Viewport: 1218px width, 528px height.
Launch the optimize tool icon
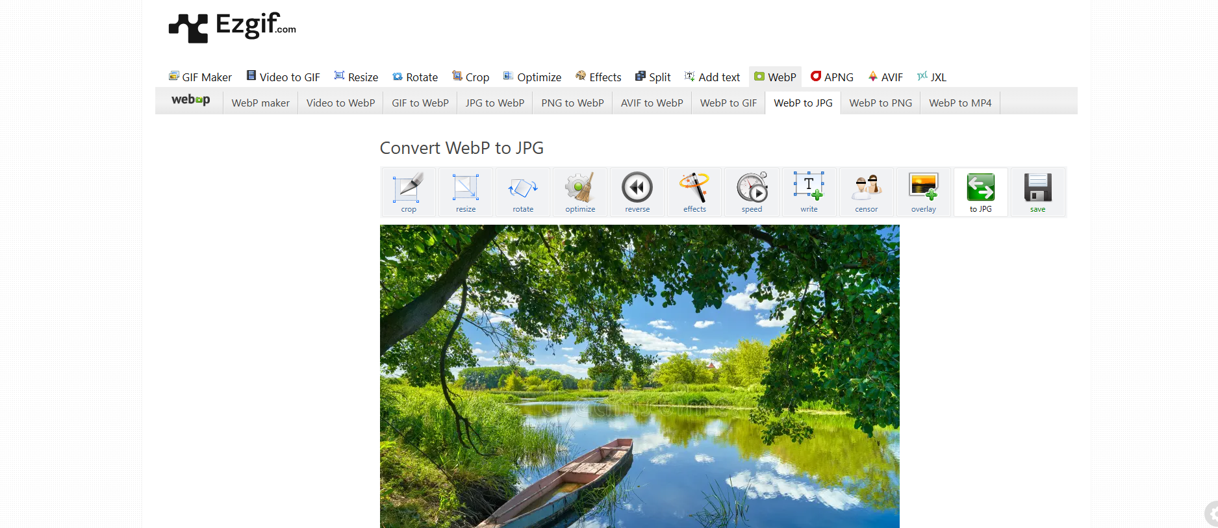click(x=580, y=192)
